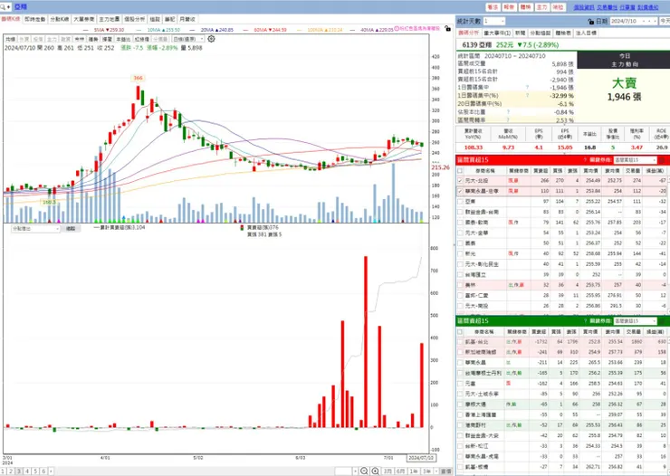Click the red 主力 button at top
This screenshot has width=670, height=476.
point(541,7)
